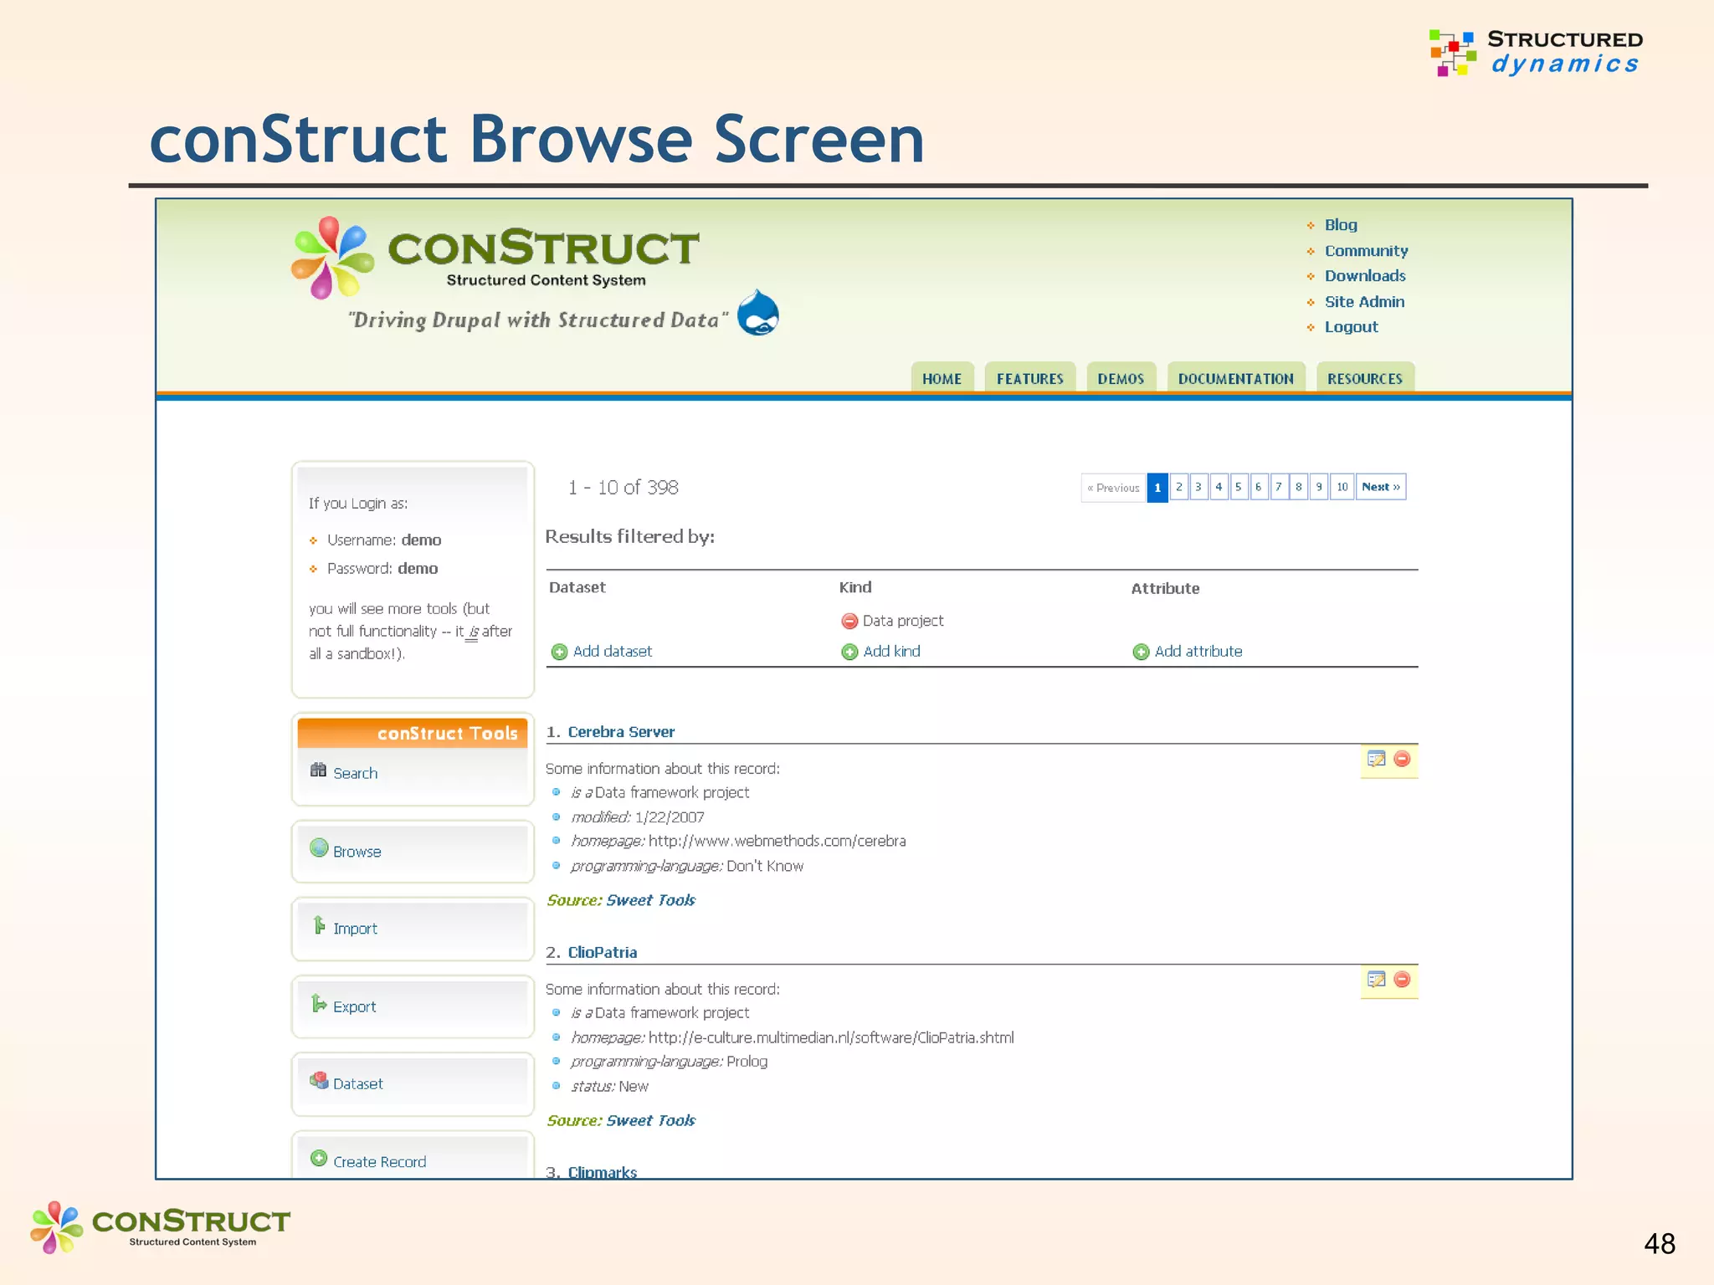Image resolution: width=1714 pixels, height=1285 pixels.
Task: Open the HOME tab
Action: pyautogui.click(x=942, y=378)
